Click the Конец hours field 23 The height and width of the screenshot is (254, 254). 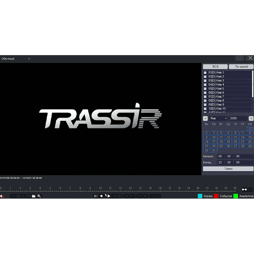pyautogui.click(x=220, y=163)
